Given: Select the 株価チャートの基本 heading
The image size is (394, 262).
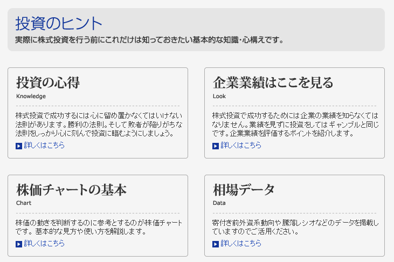Looking at the screenshot, I should coord(71,190).
